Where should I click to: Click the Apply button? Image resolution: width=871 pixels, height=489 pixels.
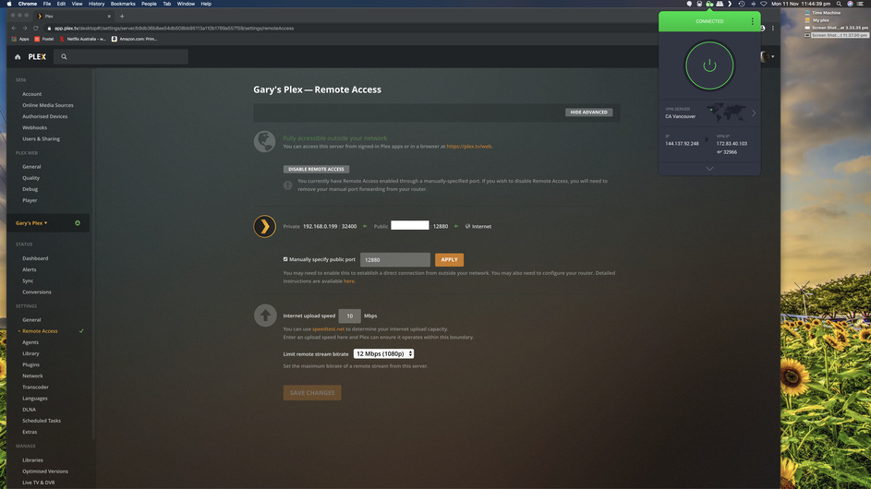tap(450, 260)
